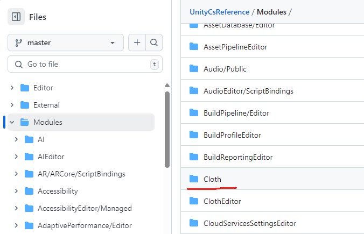This screenshot has width=364, height=234.
Task: Click the file tree scrollbar thumb
Action: click(167, 130)
